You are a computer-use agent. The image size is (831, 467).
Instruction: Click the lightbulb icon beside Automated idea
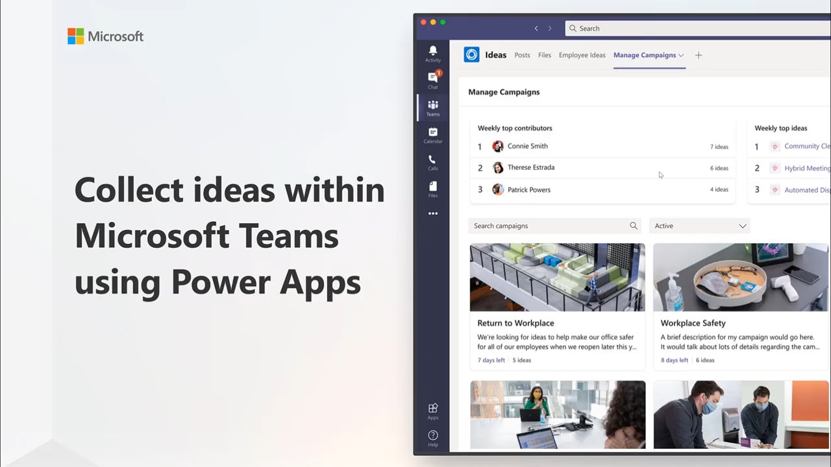775,189
